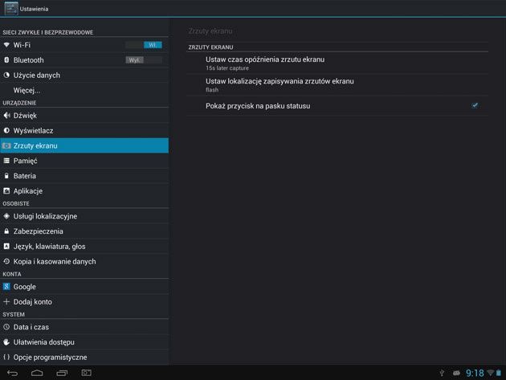Screen dimensions: 506x380
Task: Tap the Home navigation button
Action: [x=37, y=373]
